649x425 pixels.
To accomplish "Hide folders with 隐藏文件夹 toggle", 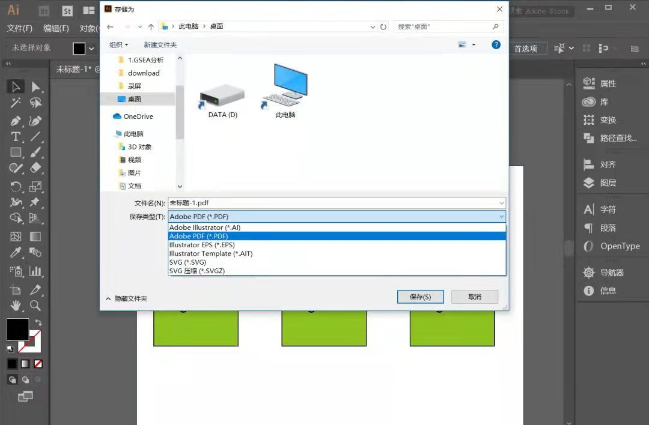I will click(x=127, y=298).
